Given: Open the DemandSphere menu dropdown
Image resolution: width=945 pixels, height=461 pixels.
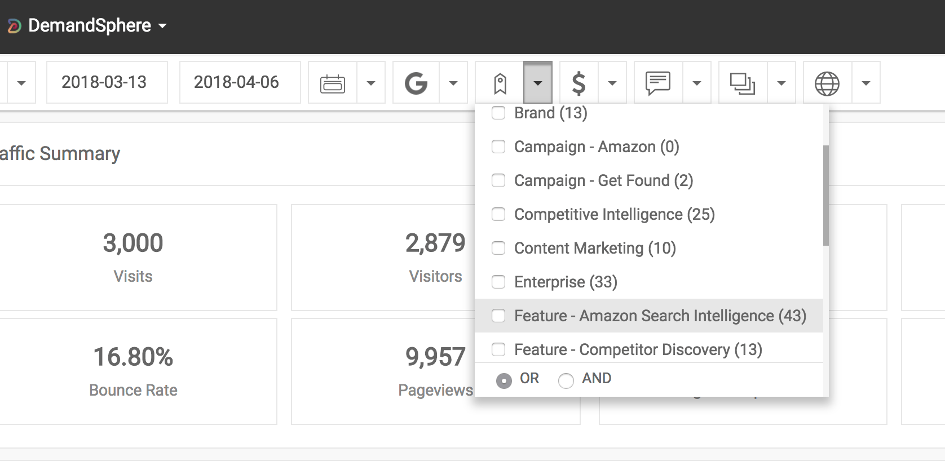Looking at the screenshot, I should [162, 26].
